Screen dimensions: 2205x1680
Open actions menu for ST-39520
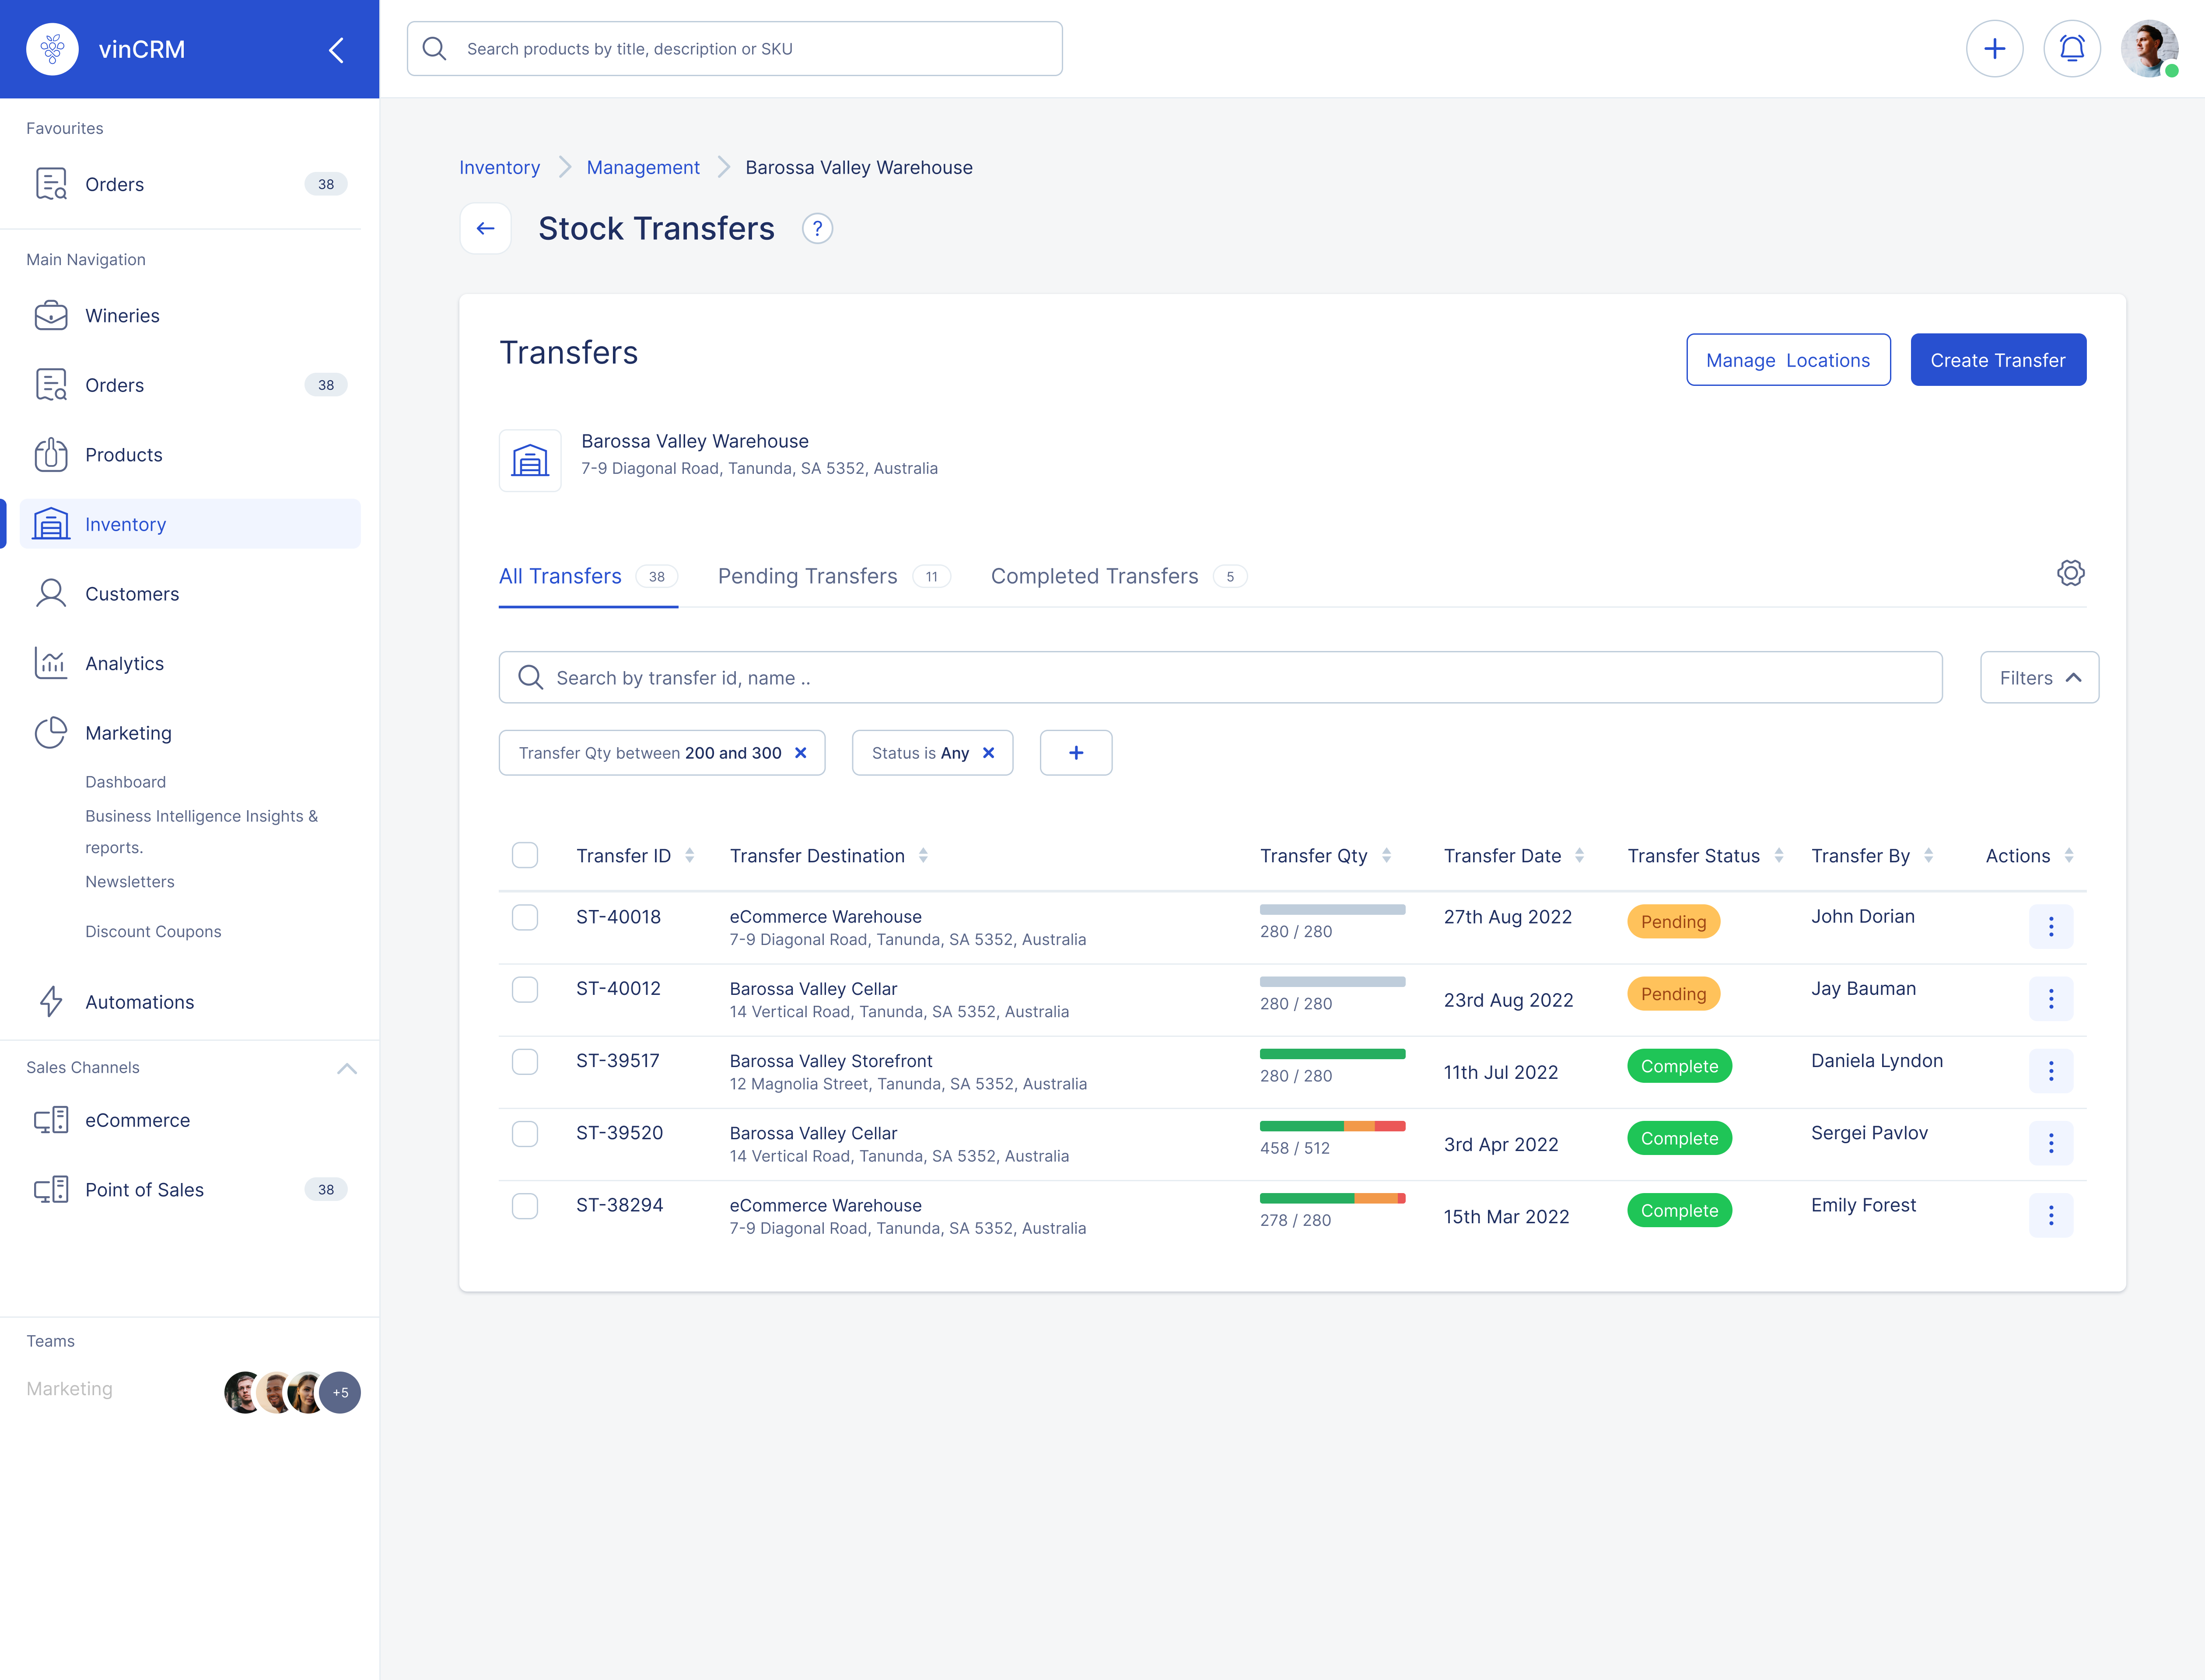2050,1143
